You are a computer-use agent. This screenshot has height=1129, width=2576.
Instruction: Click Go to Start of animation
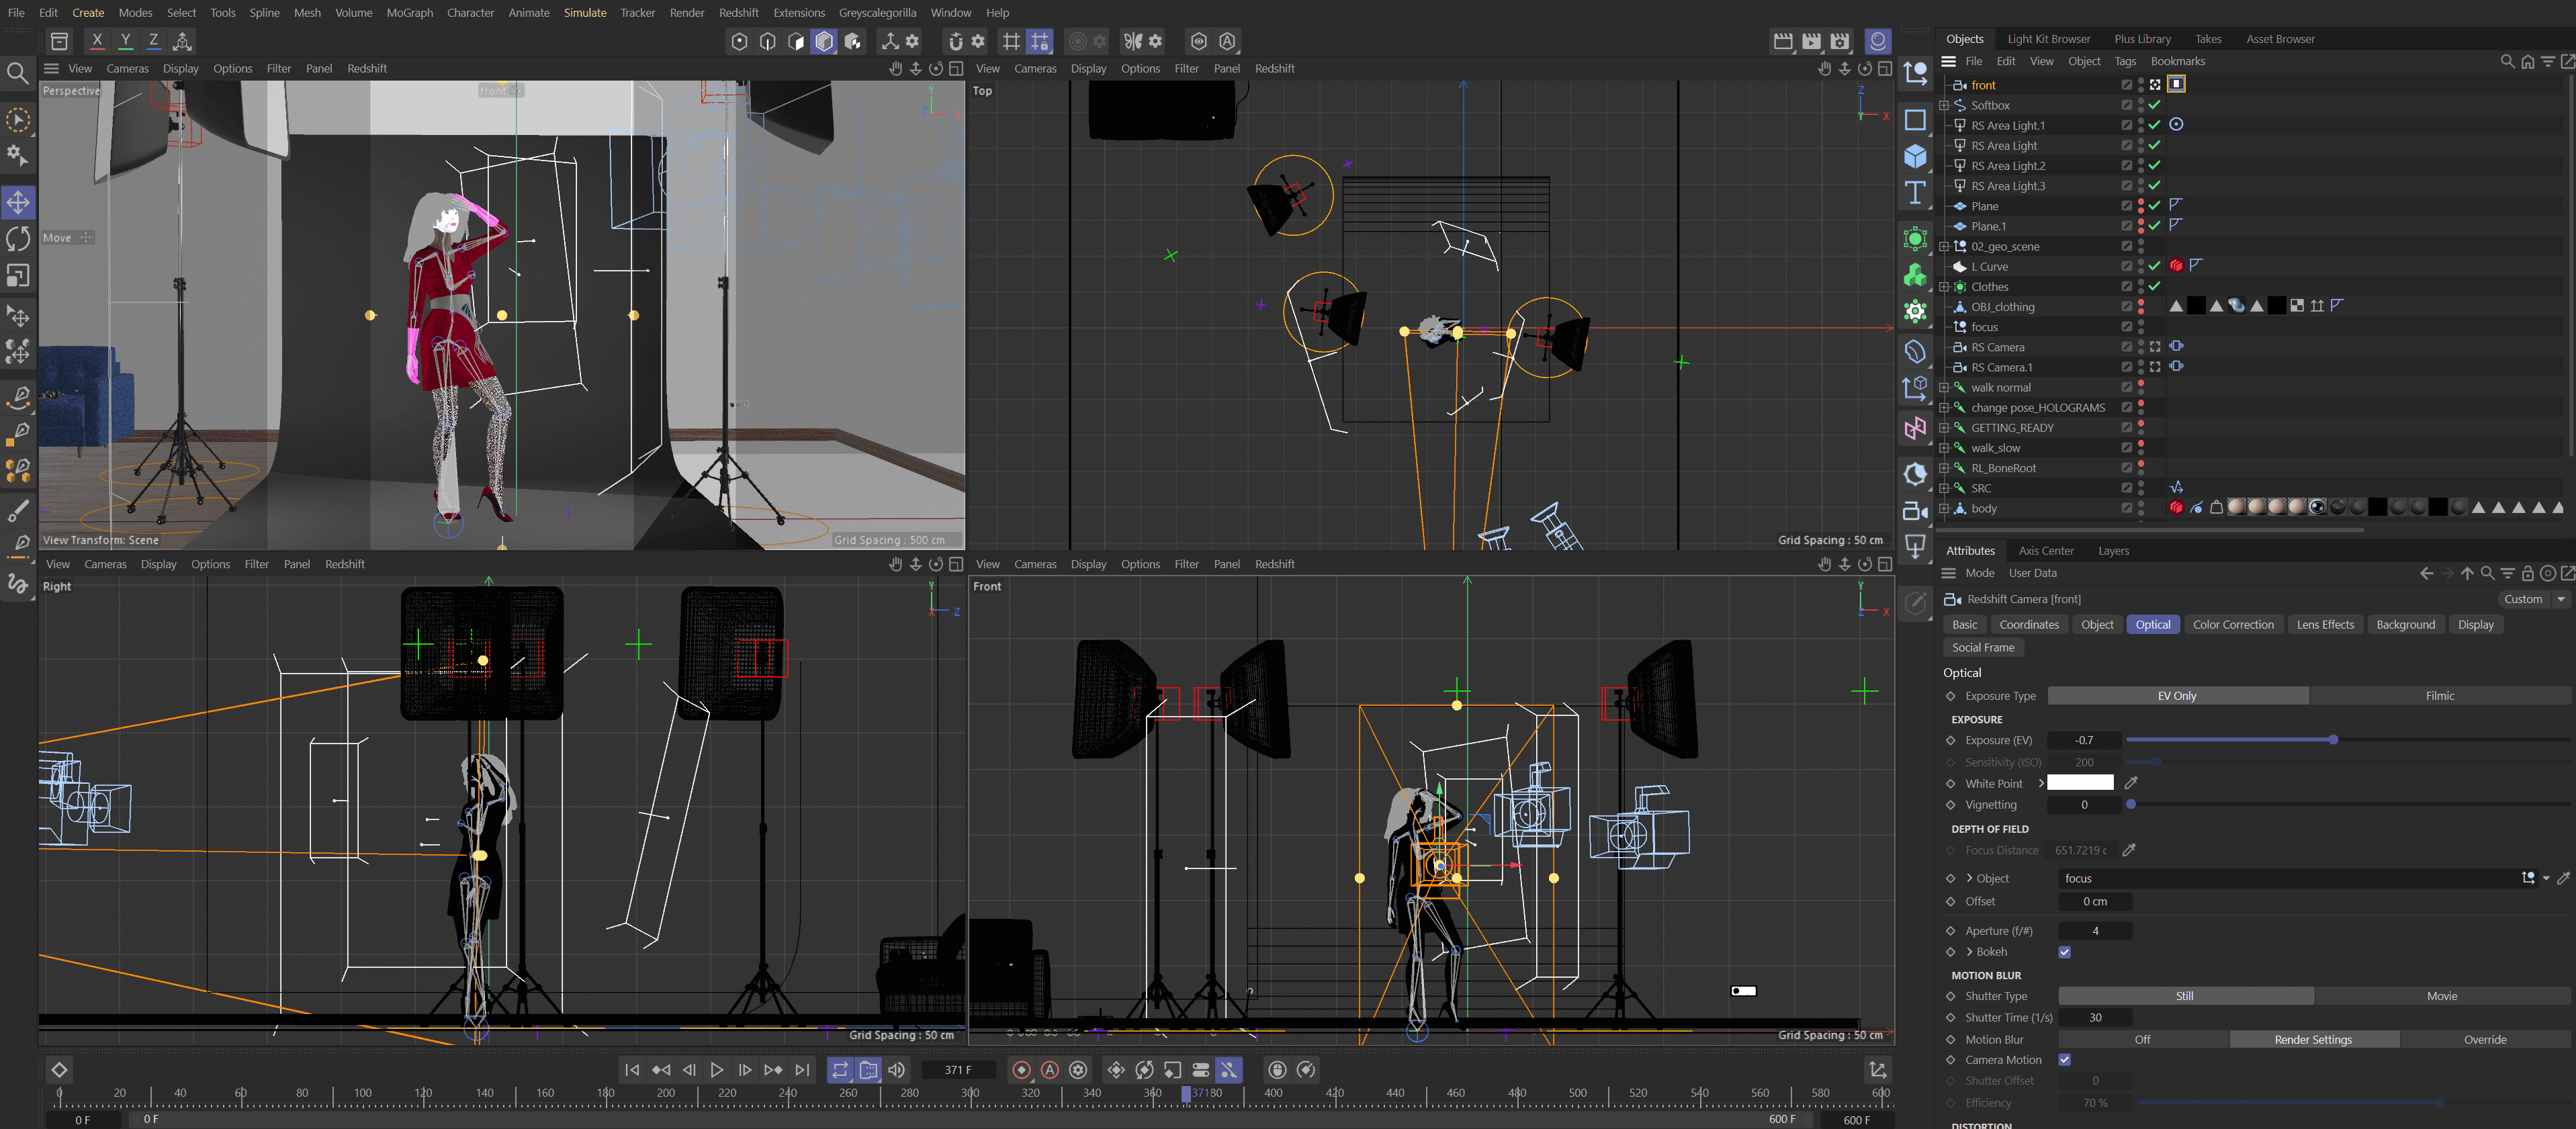(x=631, y=1070)
